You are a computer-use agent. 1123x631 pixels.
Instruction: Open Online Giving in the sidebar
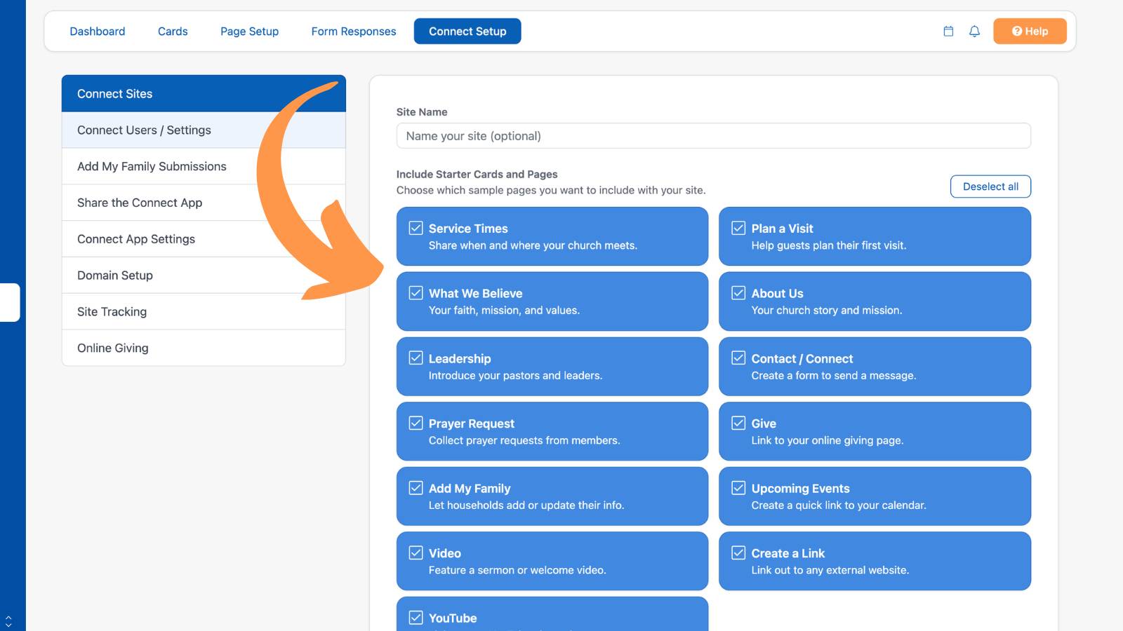[204, 348]
